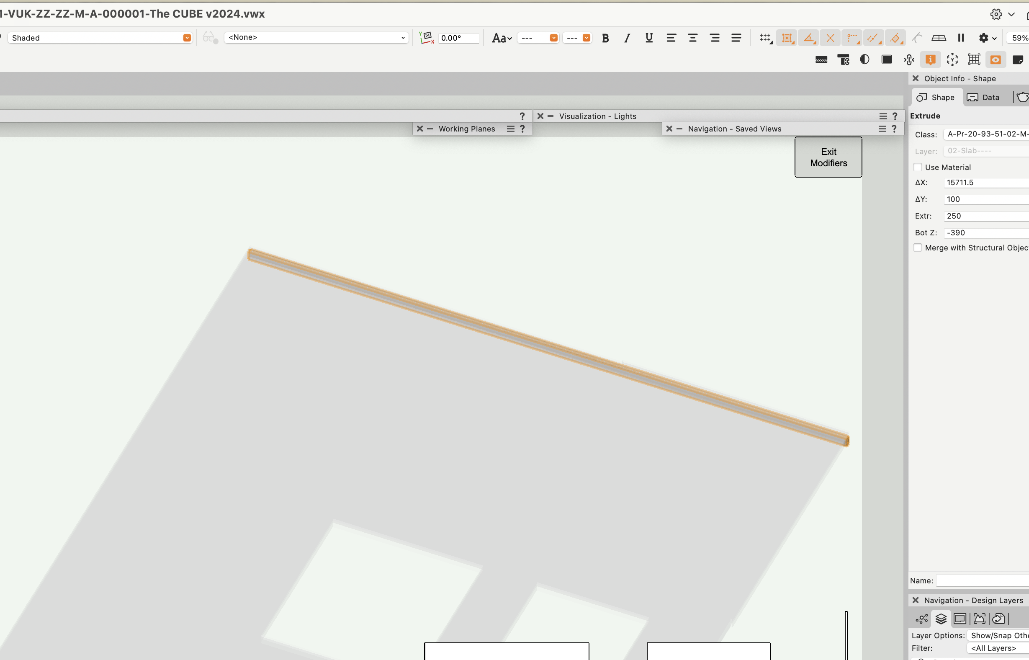Select the snap to angle tool
This screenshot has width=1029, height=660.
809,38
